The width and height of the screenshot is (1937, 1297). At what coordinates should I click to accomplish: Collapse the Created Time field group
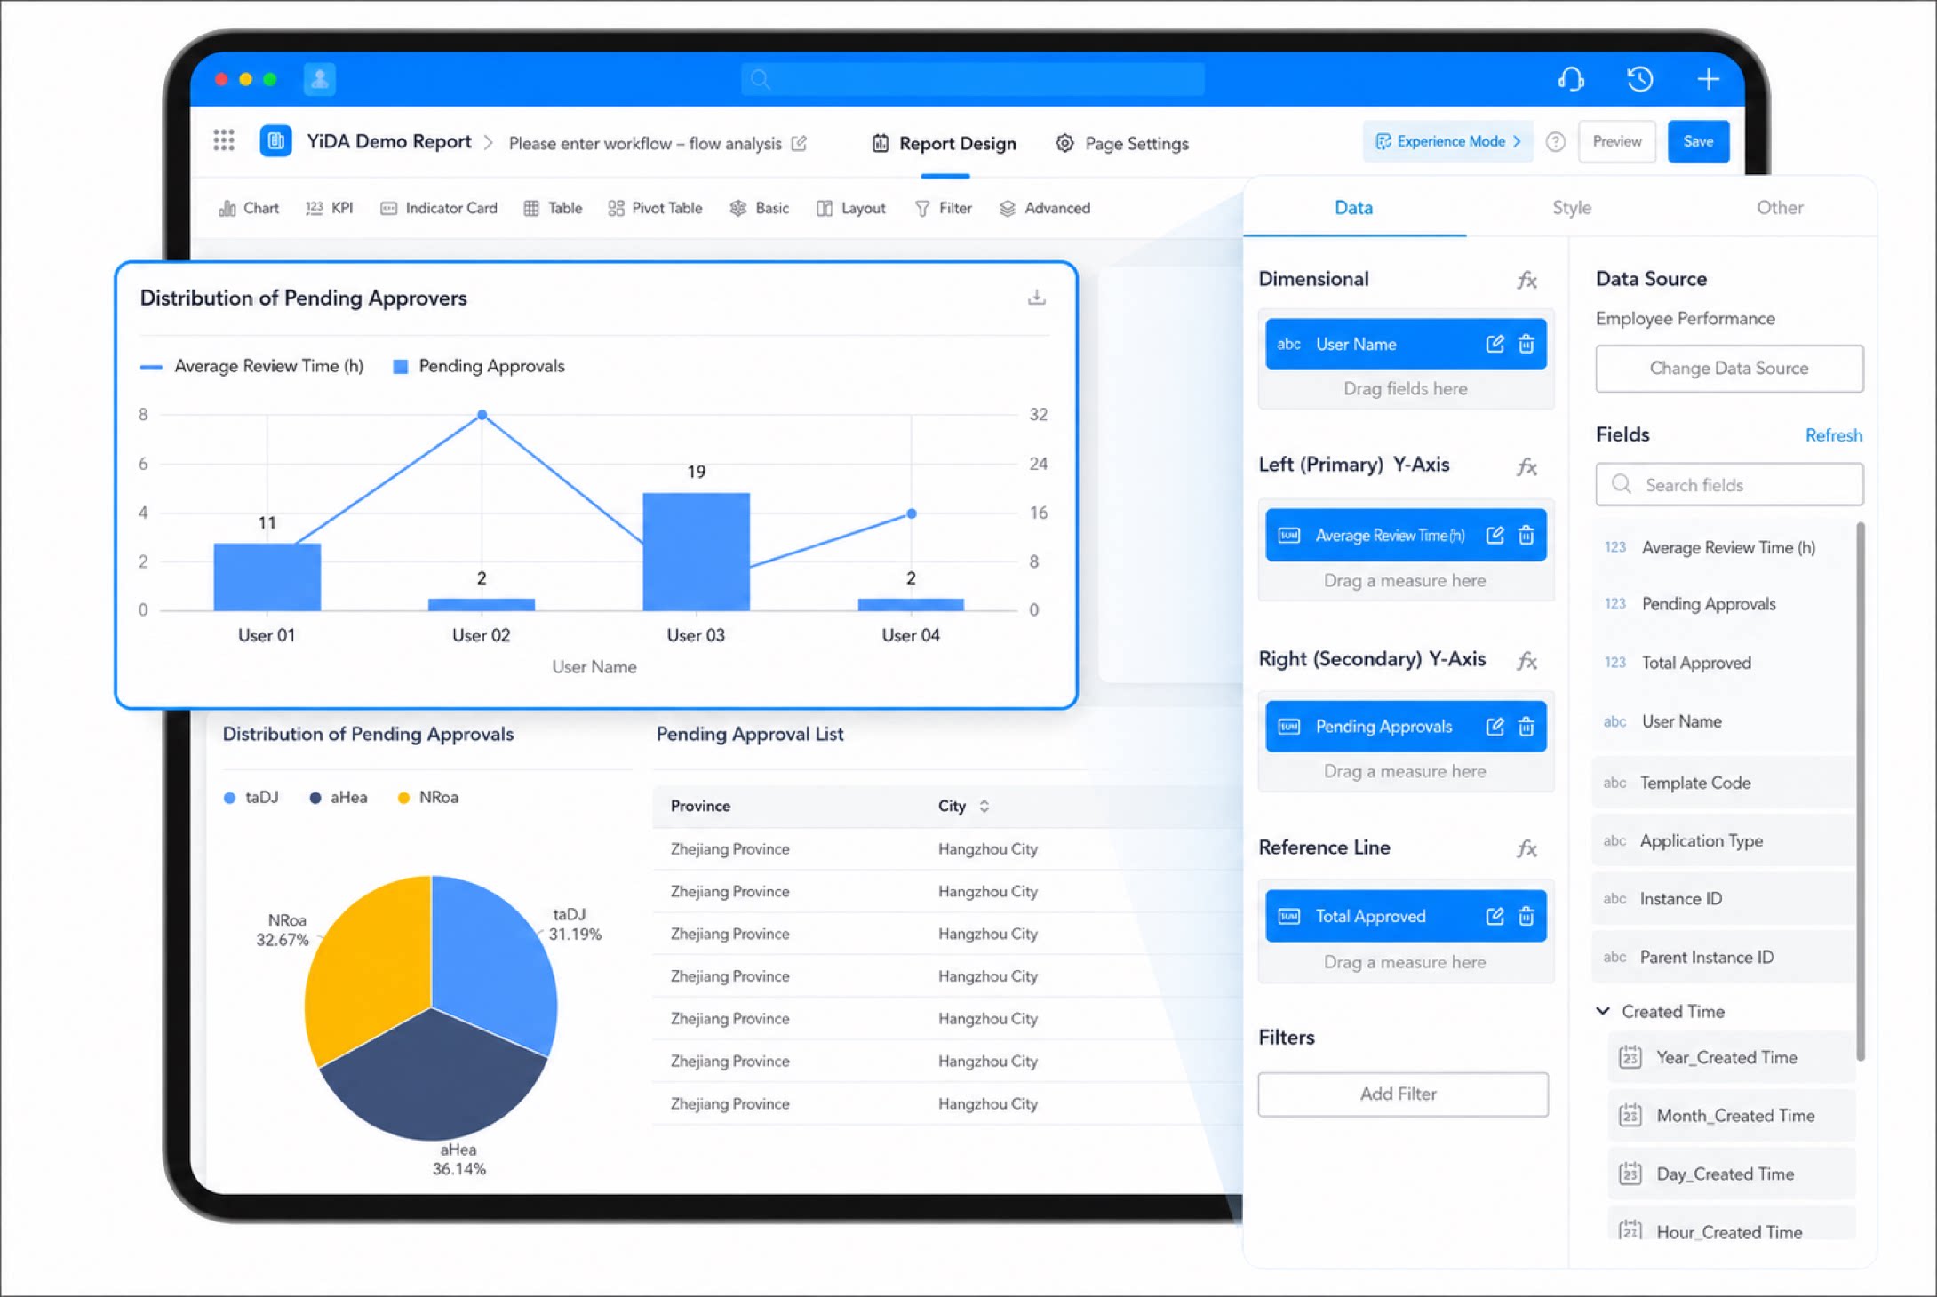[x=1604, y=1011]
